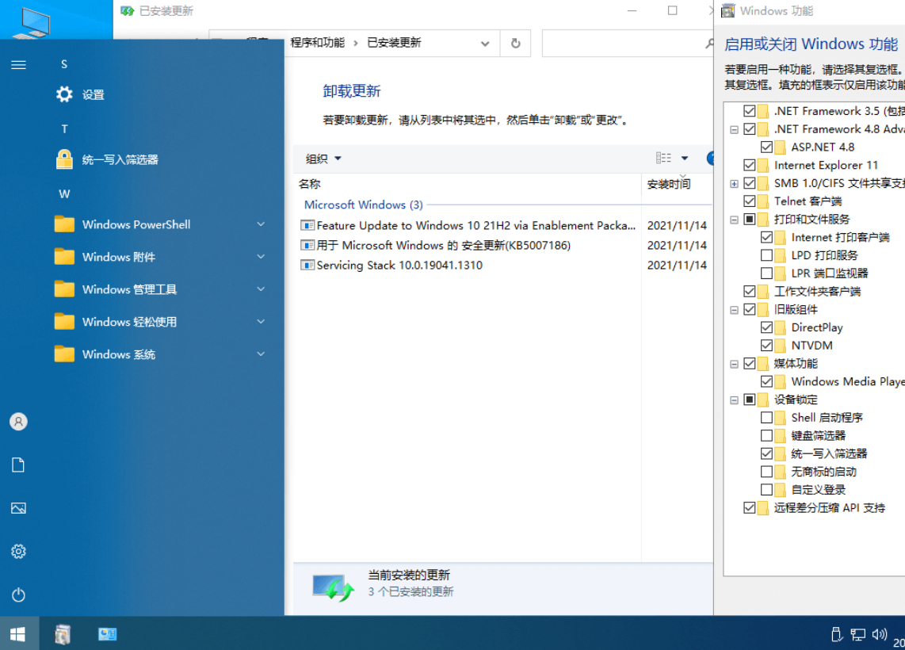This screenshot has width=905, height=650.
Task: Open the first pinned taskbar app icon
Action: click(63, 634)
